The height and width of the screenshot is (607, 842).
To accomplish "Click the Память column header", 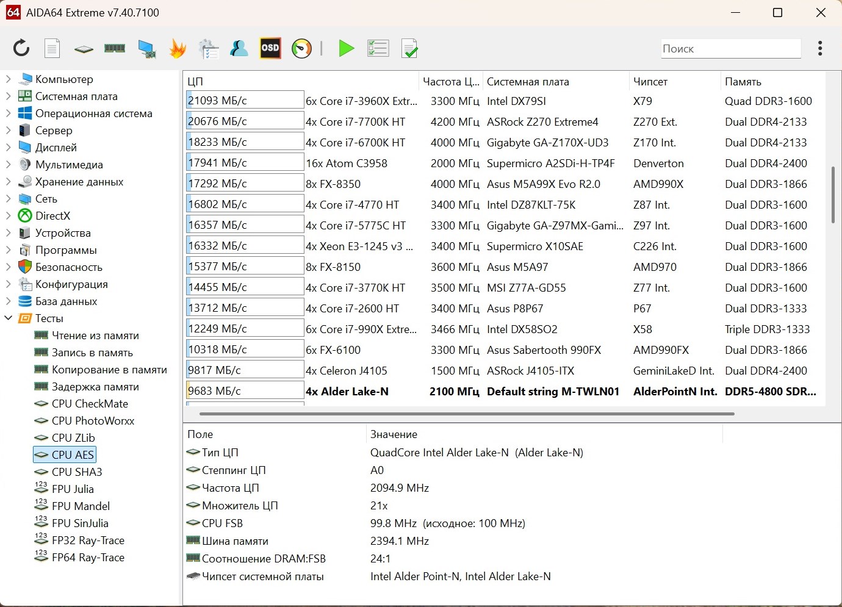I will pyautogui.click(x=743, y=82).
